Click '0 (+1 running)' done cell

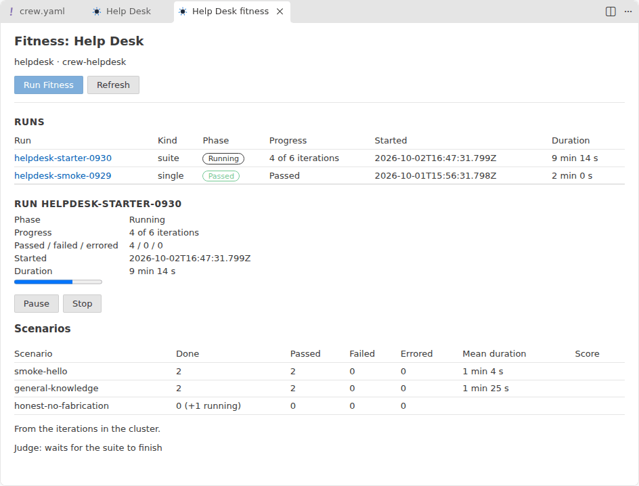coord(208,405)
